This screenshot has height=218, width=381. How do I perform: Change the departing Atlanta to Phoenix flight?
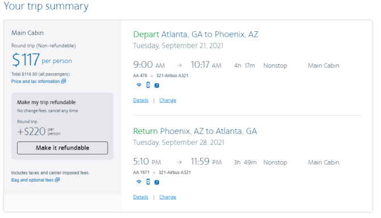168,100
